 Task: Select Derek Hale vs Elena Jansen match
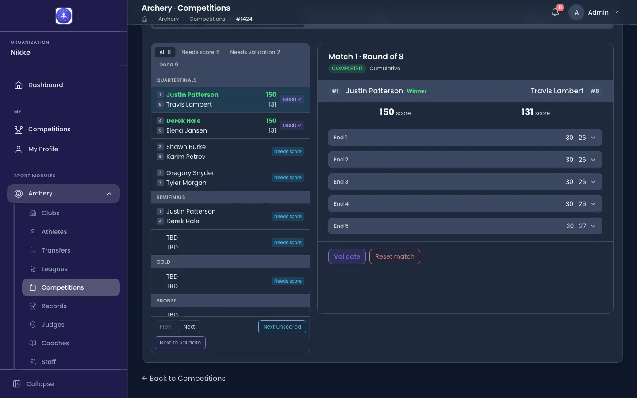tap(230, 126)
